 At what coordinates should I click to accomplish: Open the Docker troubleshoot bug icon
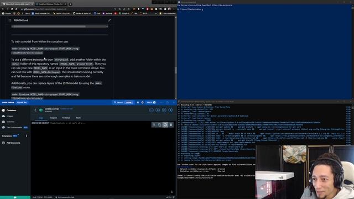[x=138, y=102]
